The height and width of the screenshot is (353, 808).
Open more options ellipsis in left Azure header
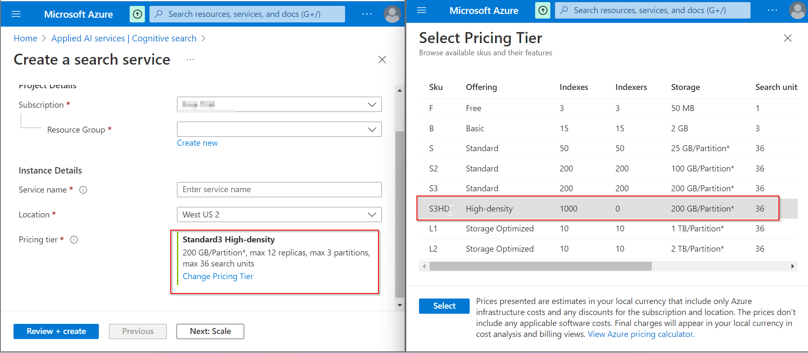(367, 14)
